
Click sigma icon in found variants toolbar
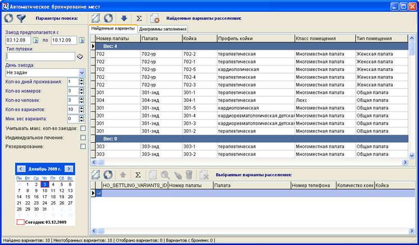[139, 18]
